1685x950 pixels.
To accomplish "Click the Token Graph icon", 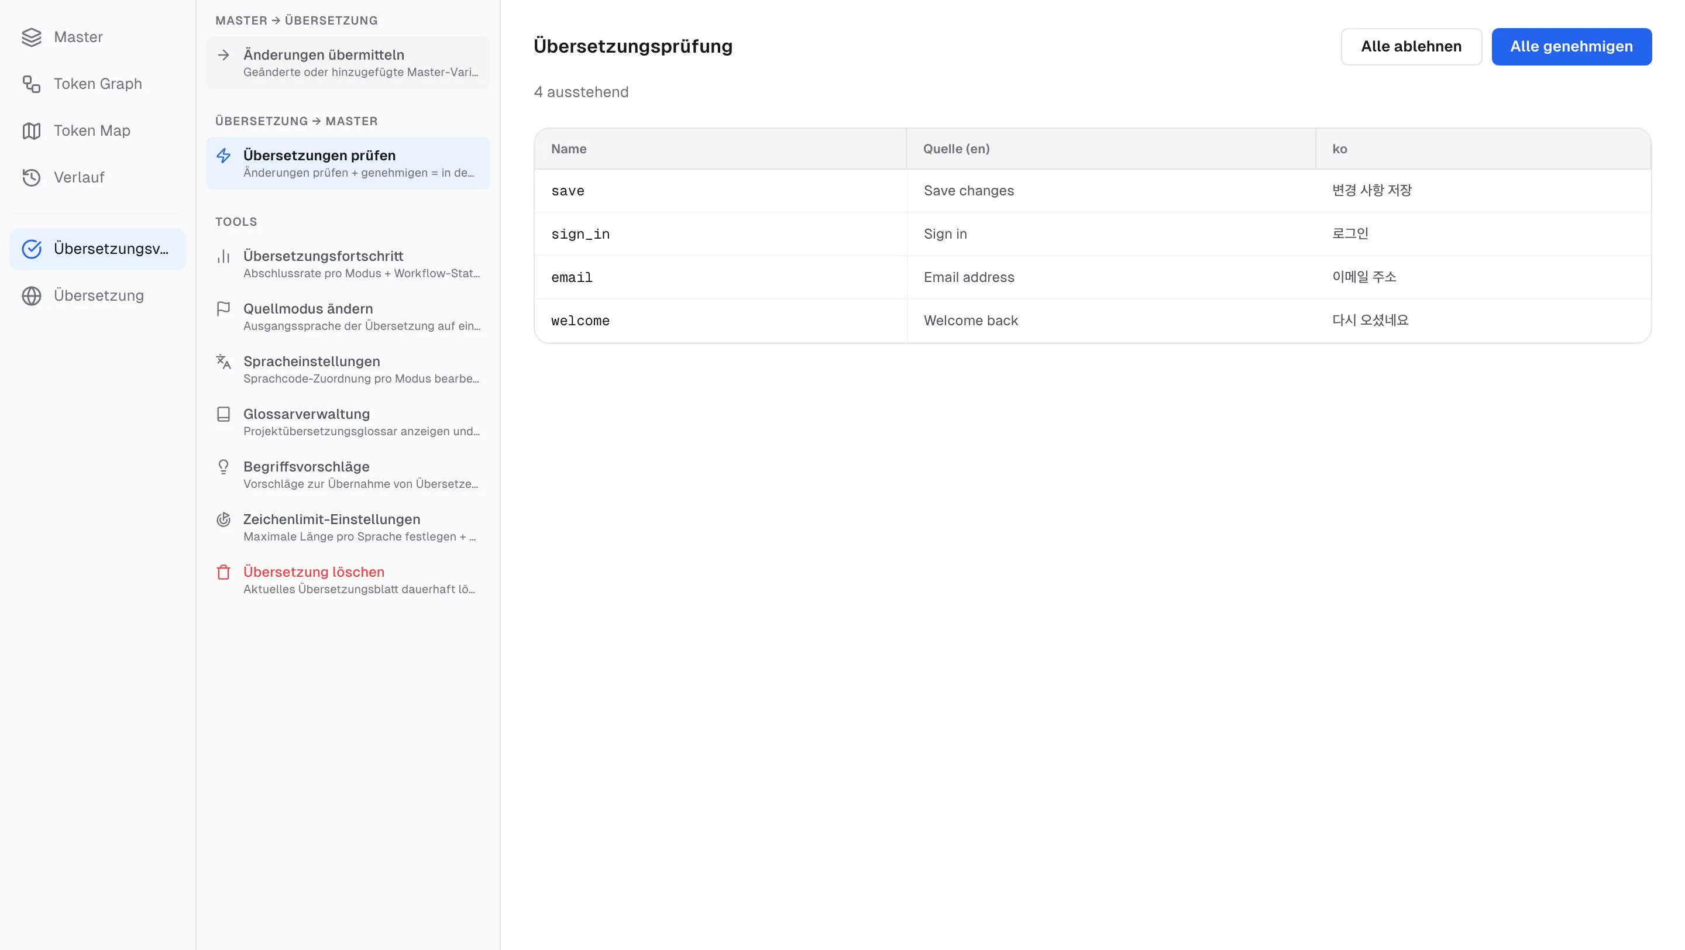I will click(32, 84).
